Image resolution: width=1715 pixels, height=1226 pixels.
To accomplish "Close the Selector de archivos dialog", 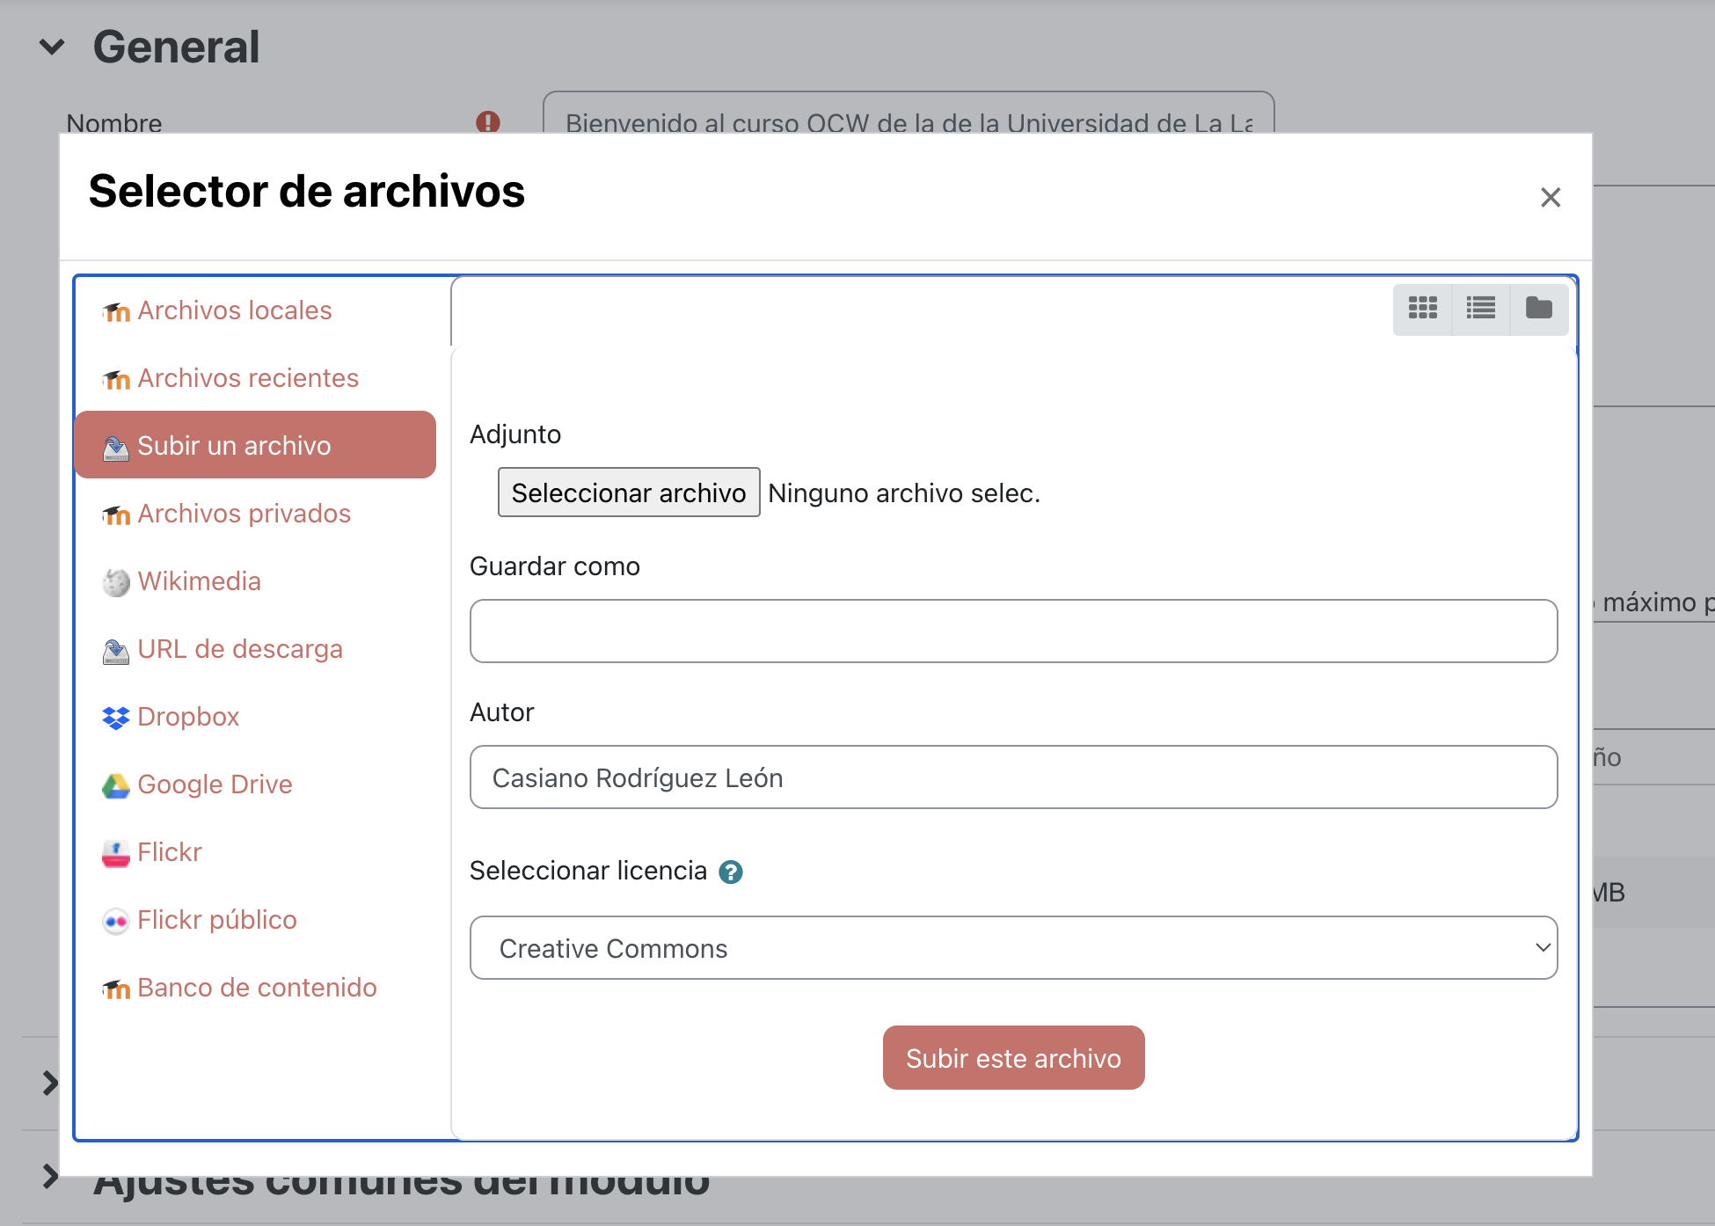I will click(1551, 197).
